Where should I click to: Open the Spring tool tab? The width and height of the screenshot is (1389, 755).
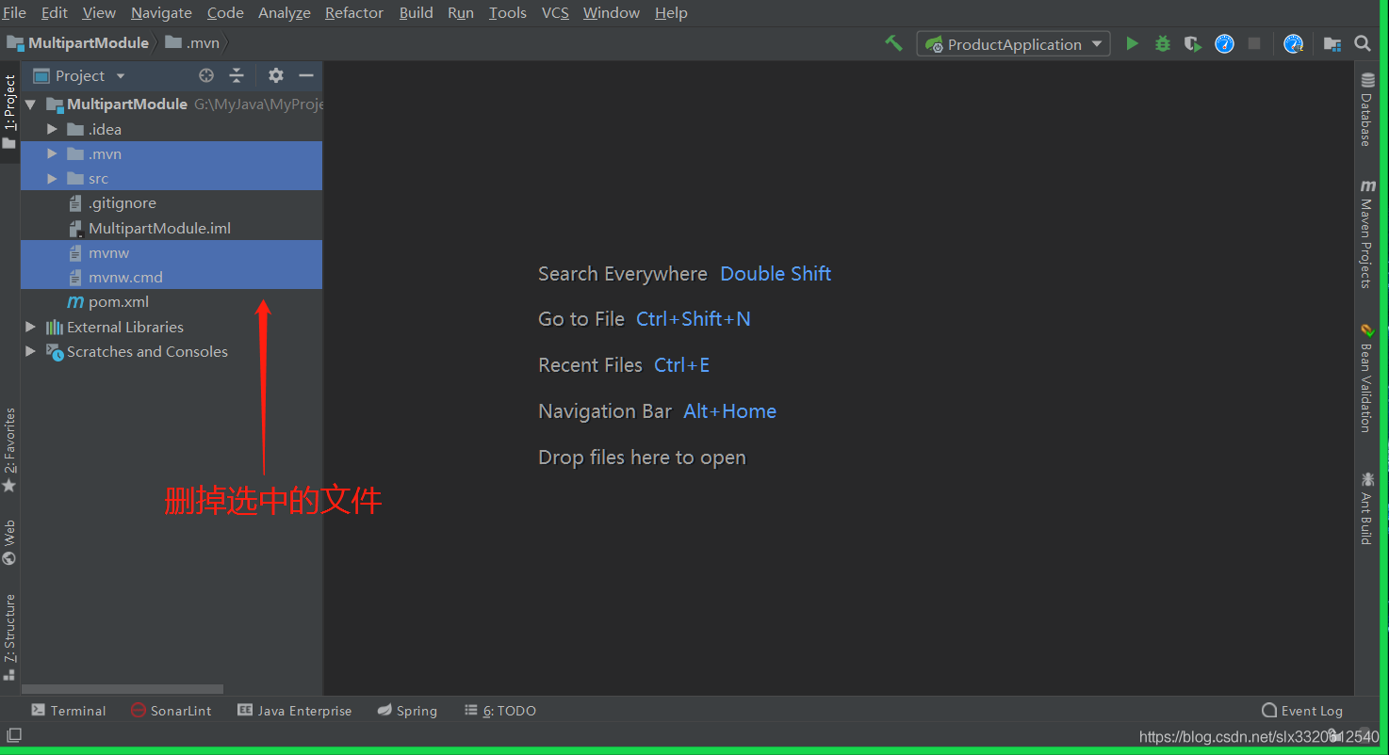click(x=407, y=711)
